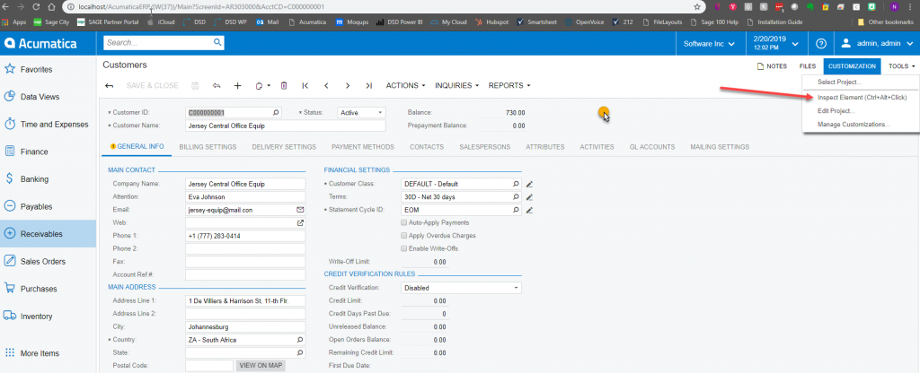Open the admin user menu

coord(877,43)
